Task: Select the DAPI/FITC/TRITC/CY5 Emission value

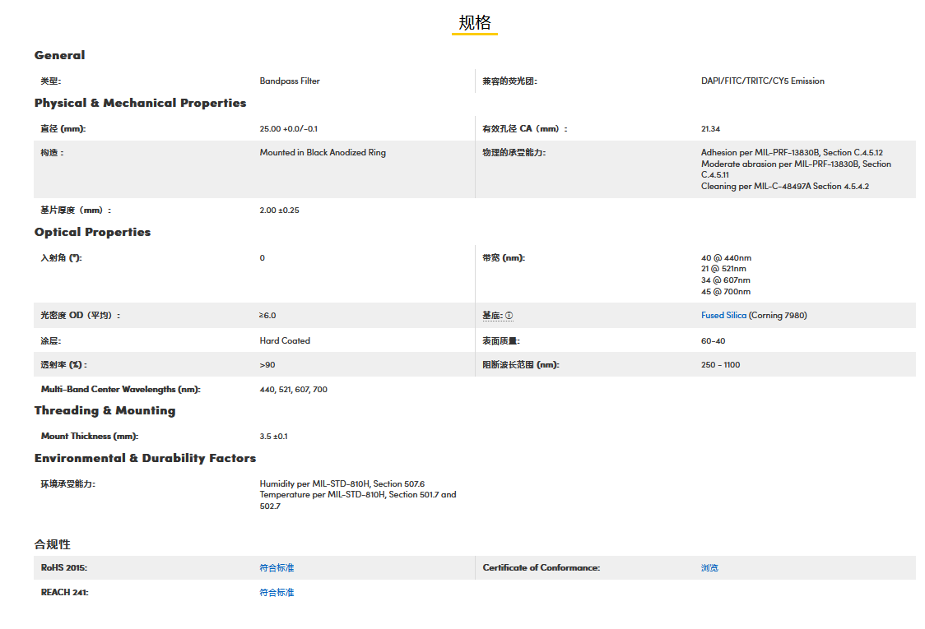Action: point(763,81)
